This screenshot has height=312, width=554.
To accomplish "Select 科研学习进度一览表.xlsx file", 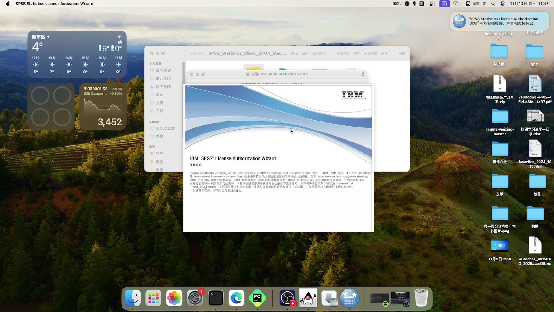I will pyautogui.click(x=535, y=122).
